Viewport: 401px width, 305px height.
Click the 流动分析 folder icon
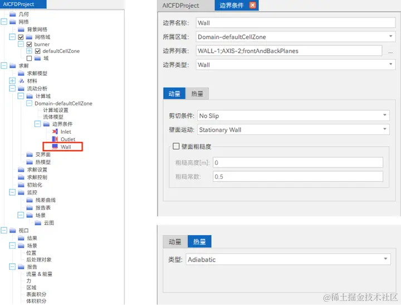(21, 89)
